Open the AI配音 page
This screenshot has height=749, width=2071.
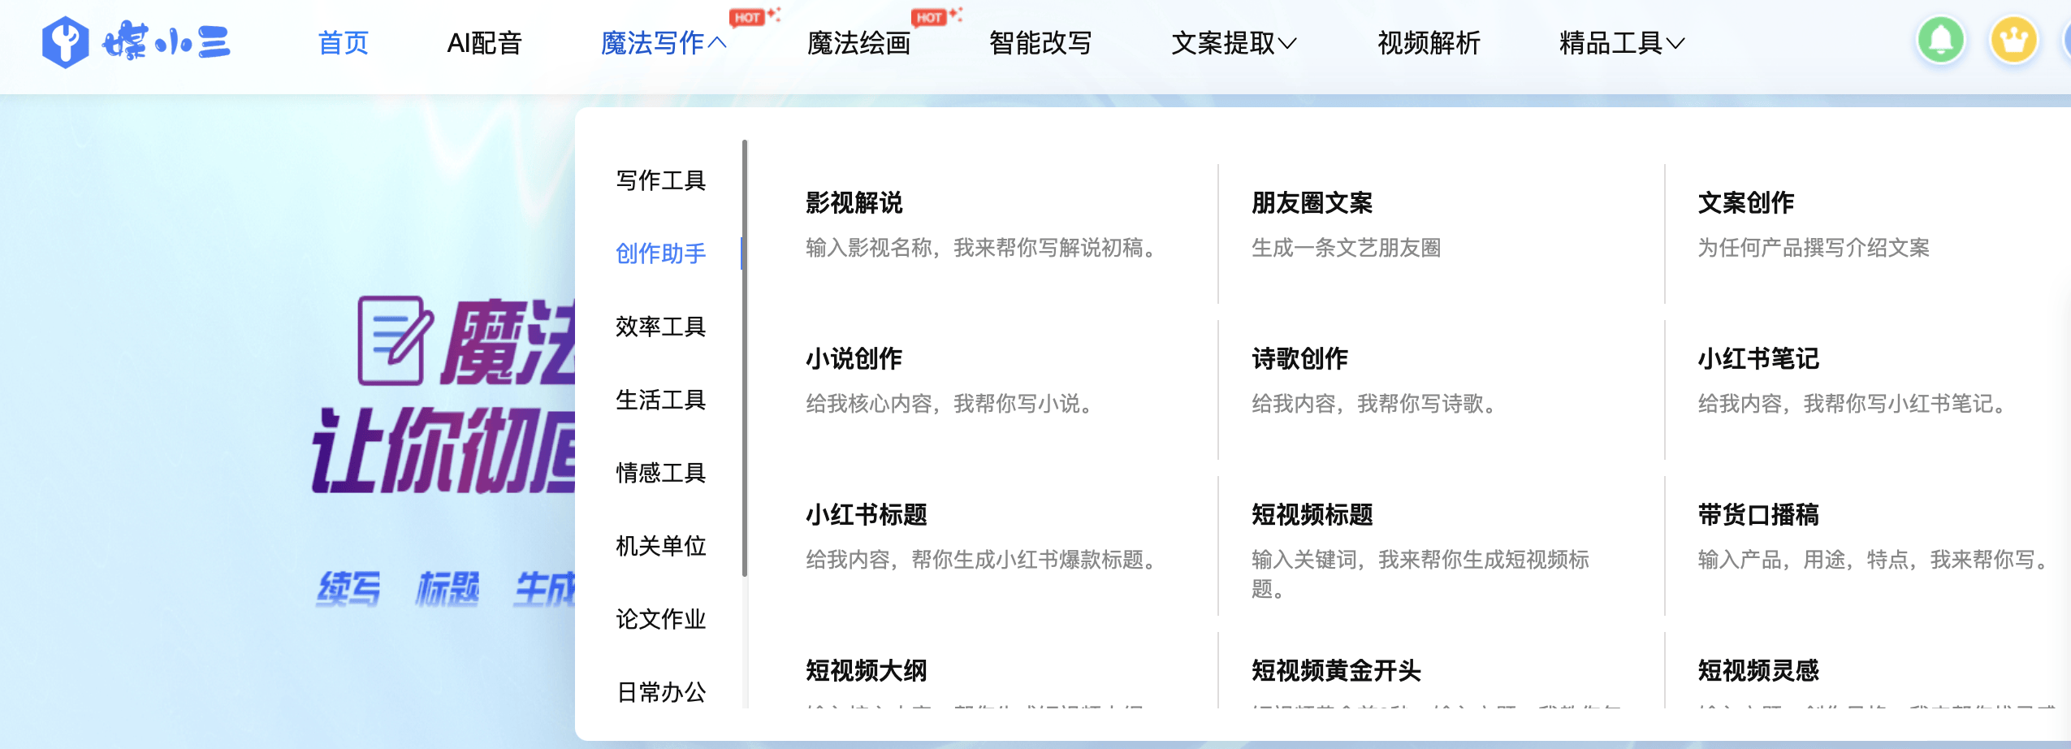[484, 43]
